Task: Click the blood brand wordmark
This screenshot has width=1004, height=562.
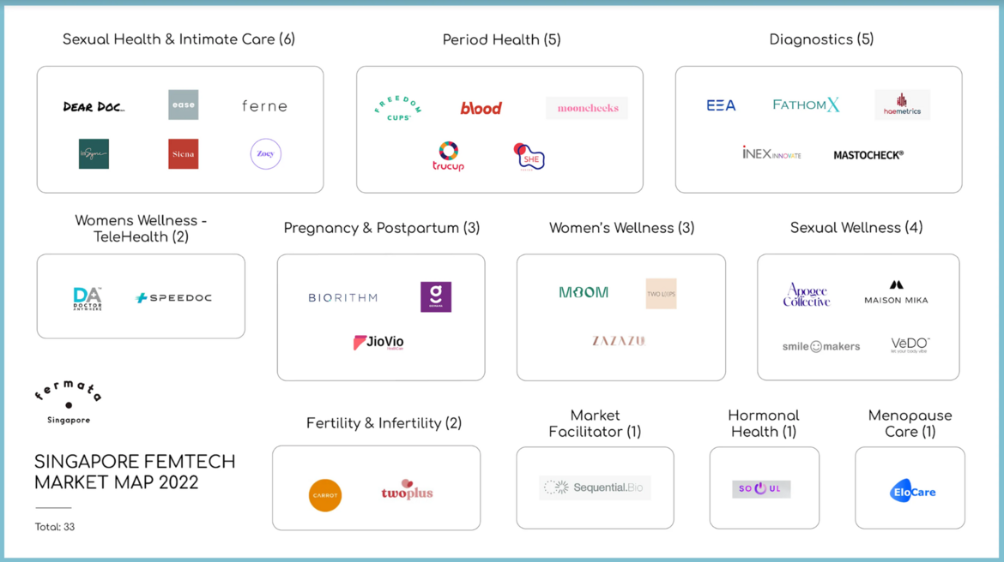Action: (x=481, y=108)
